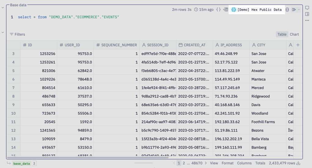This screenshot has width=312, height=168.
Task: Click the city cell Foothill Farms
Action: pyautogui.click(x=268, y=122)
